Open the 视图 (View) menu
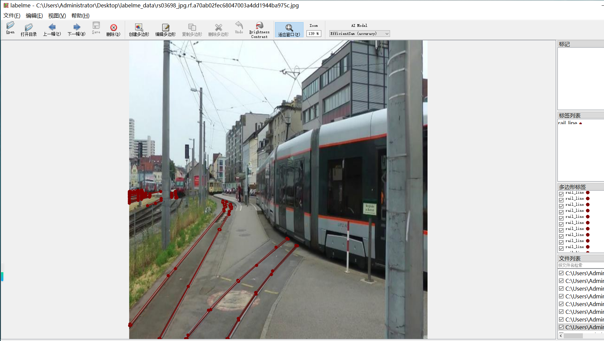Viewport: 604px width, 341px height. (x=57, y=15)
